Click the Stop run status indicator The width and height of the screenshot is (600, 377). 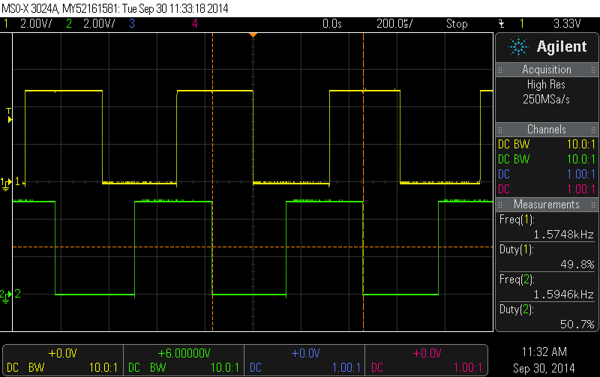[x=457, y=24]
